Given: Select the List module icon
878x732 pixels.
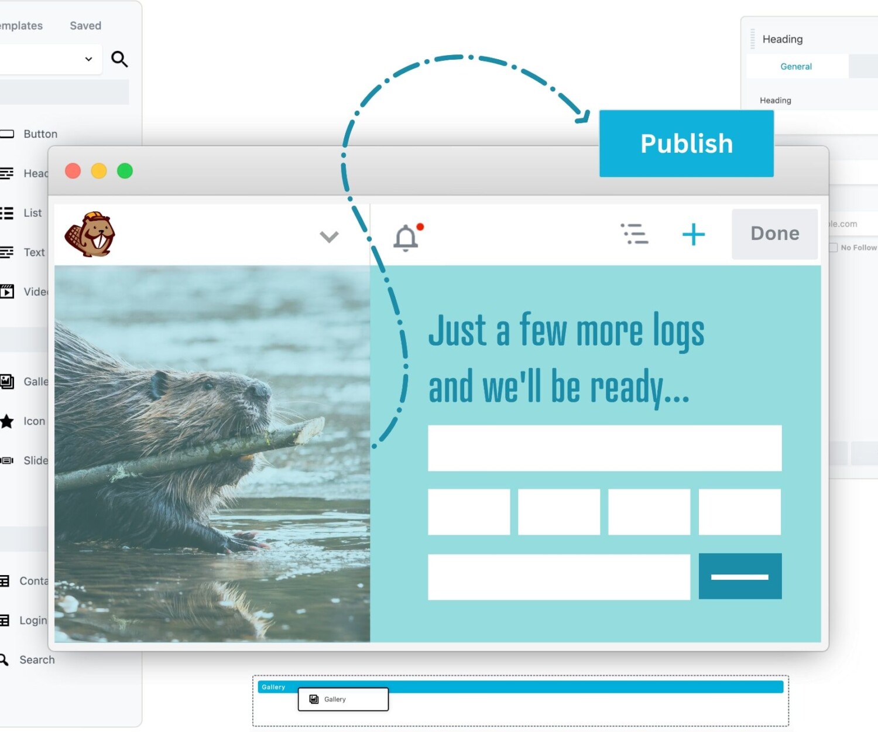Looking at the screenshot, I should click(x=7, y=213).
